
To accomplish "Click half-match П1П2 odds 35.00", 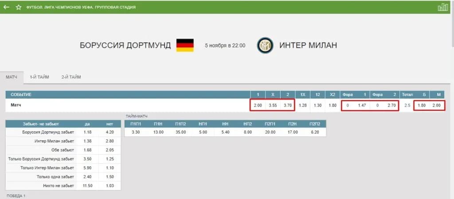I will (180, 132).
